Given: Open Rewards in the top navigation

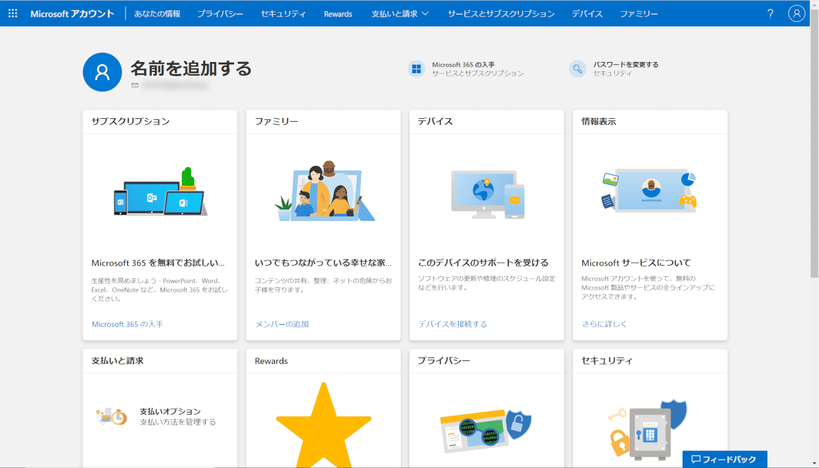Looking at the screenshot, I should (338, 13).
